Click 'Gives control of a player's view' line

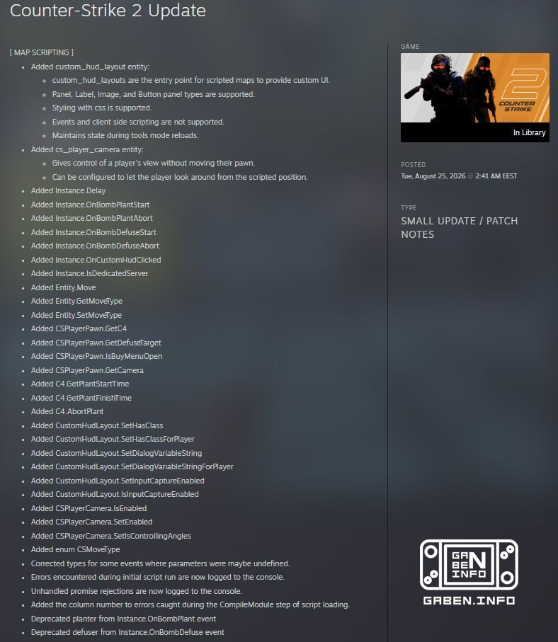pos(153,163)
